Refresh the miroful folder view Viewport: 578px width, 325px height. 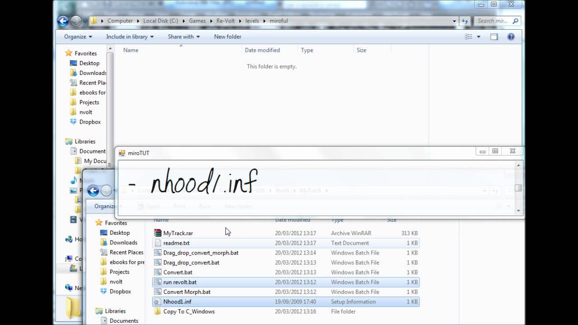coord(465,21)
